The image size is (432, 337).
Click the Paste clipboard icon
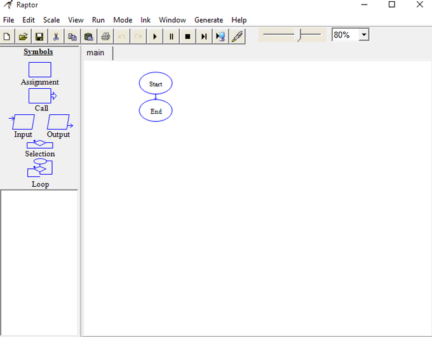tap(89, 37)
